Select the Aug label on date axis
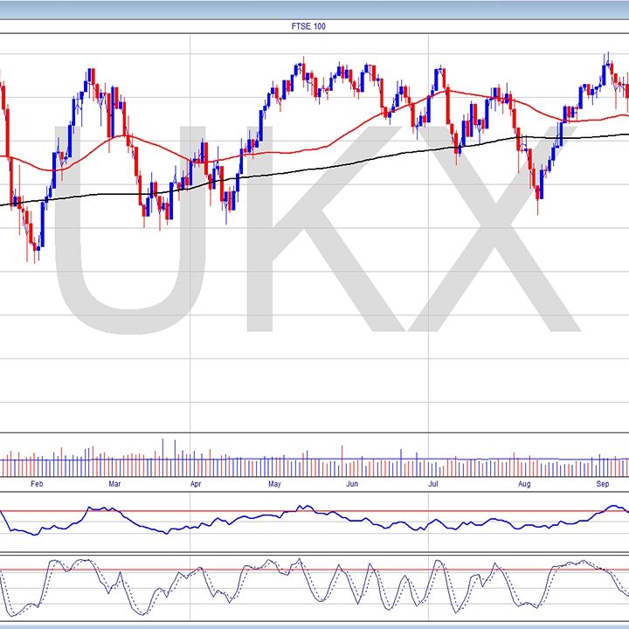The width and height of the screenshot is (629, 629). (x=524, y=483)
